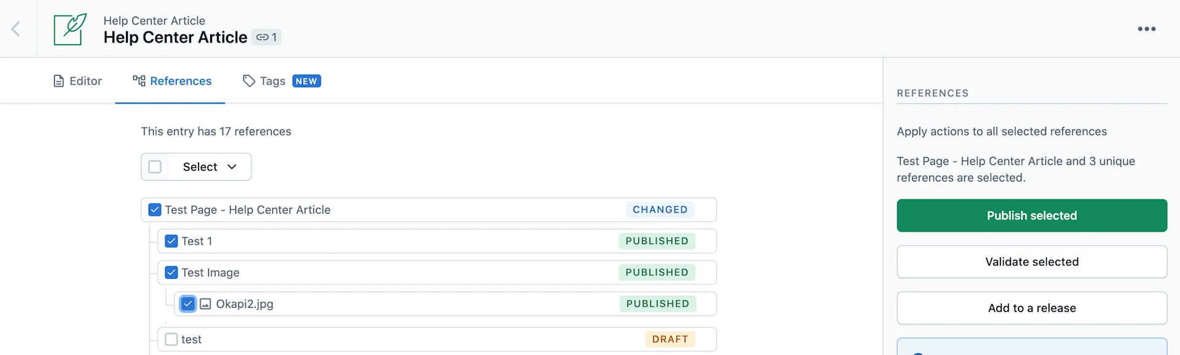This screenshot has width=1180, height=355.
Task: Switch to the References tab
Action: (x=172, y=81)
